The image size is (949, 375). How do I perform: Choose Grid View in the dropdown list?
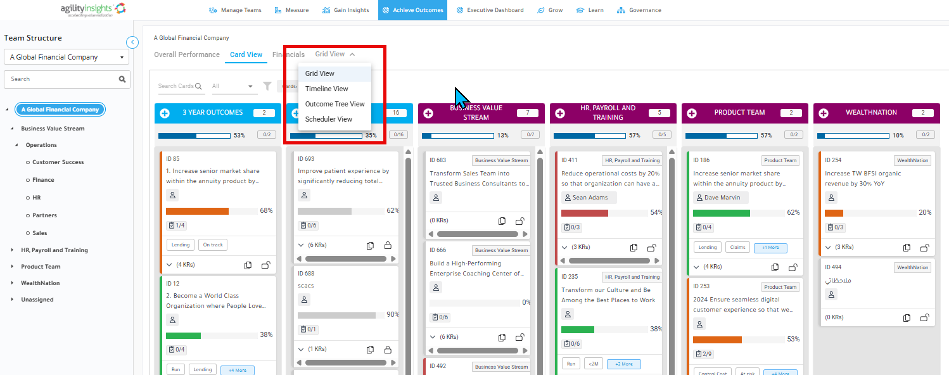pyautogui.click(x=334, y=74)
